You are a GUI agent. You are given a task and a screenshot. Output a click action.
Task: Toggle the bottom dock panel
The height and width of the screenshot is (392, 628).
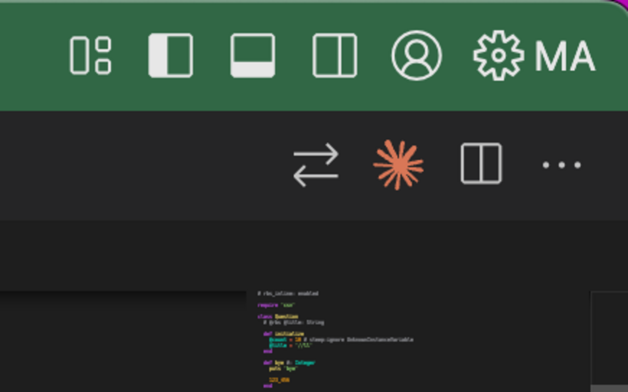click(x=252, y=55)
